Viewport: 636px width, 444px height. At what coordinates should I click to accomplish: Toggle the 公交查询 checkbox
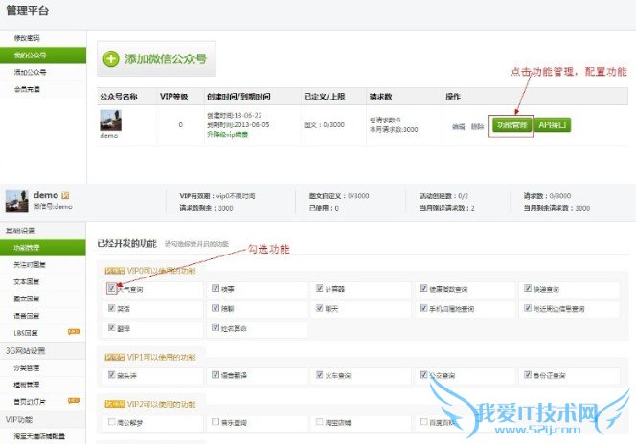tap(424, 374)
